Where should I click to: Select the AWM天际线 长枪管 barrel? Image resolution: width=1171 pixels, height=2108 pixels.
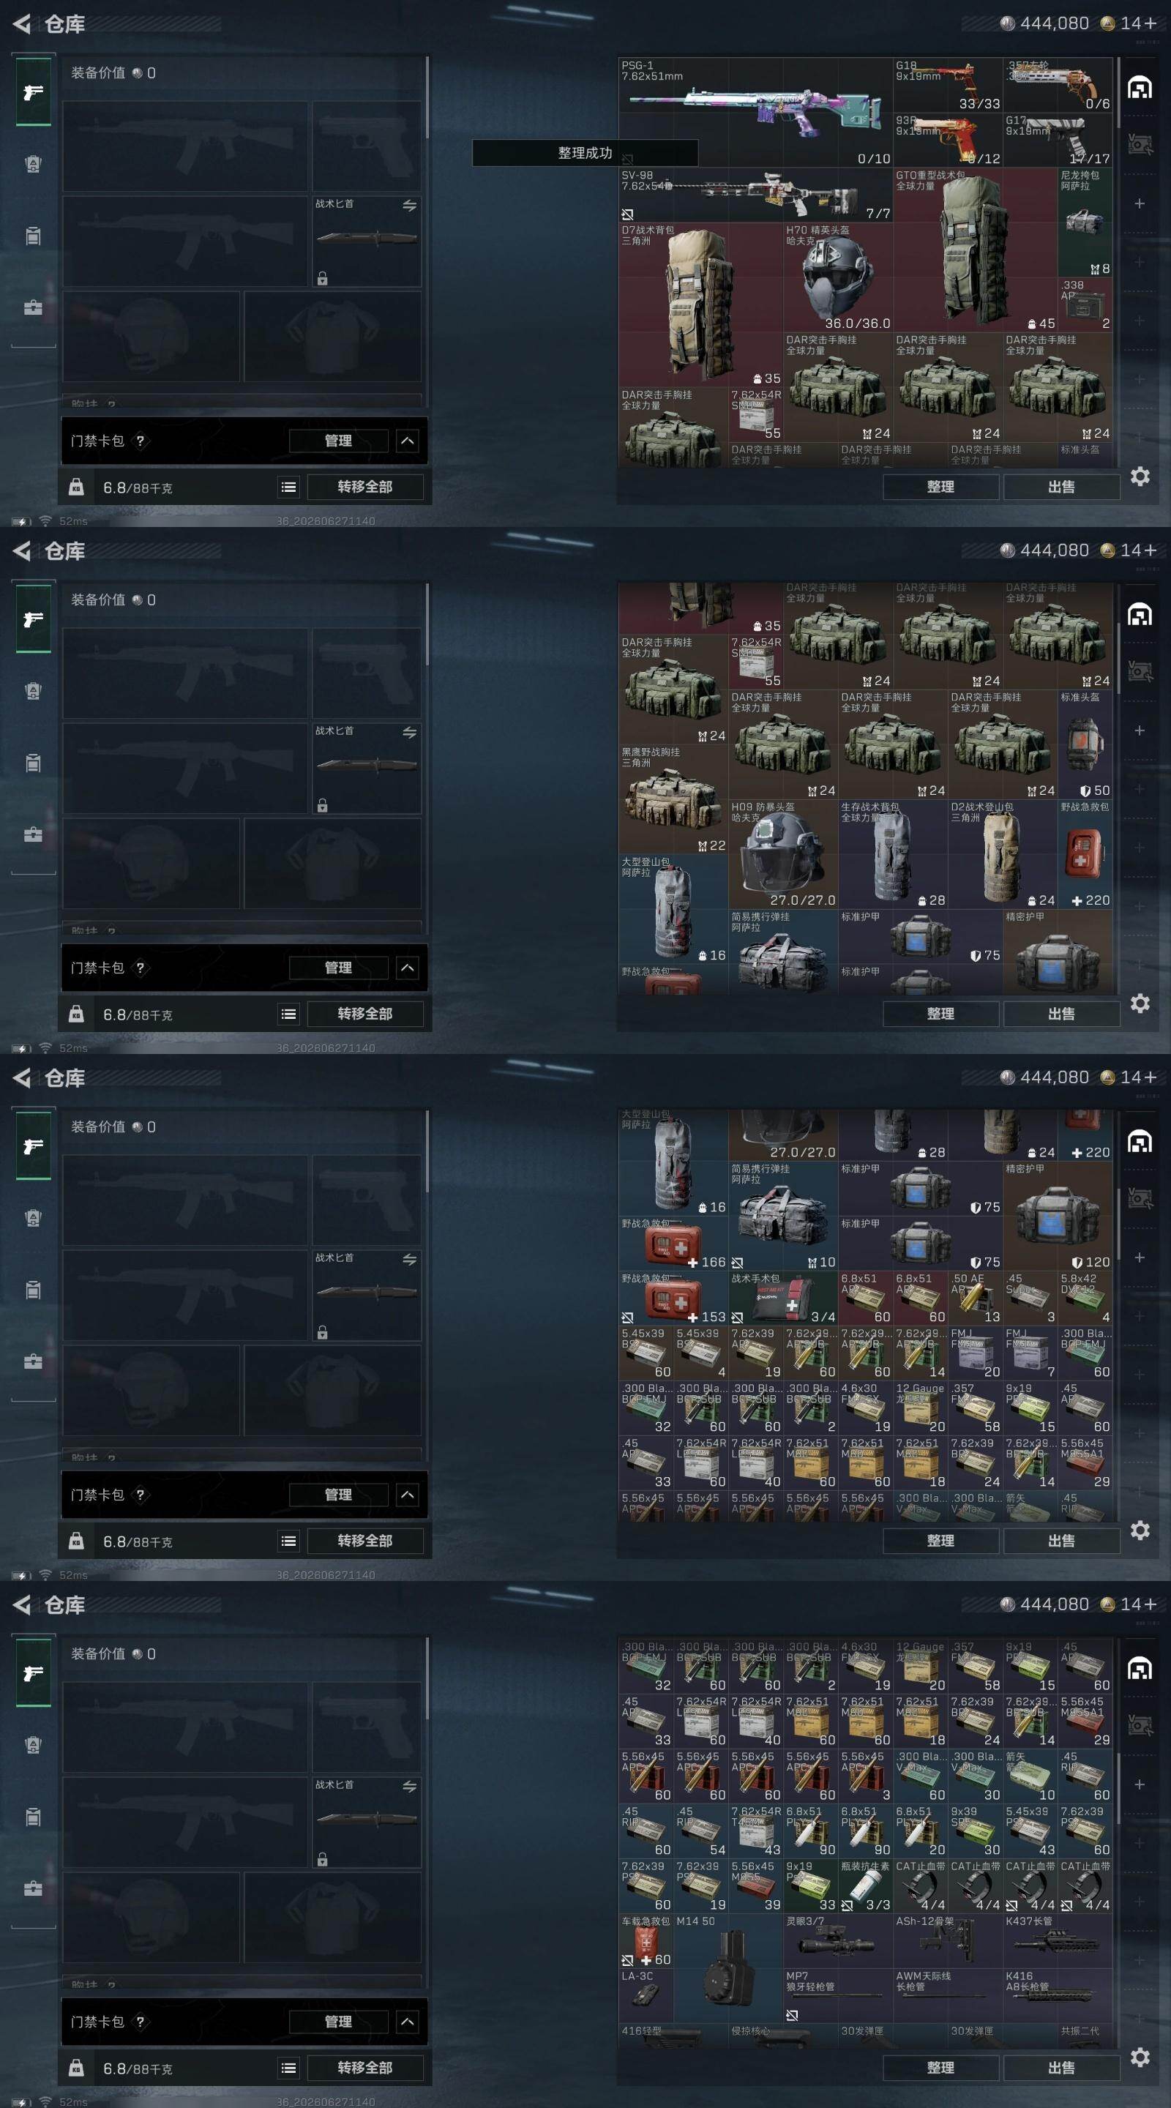click(948, 1997)
